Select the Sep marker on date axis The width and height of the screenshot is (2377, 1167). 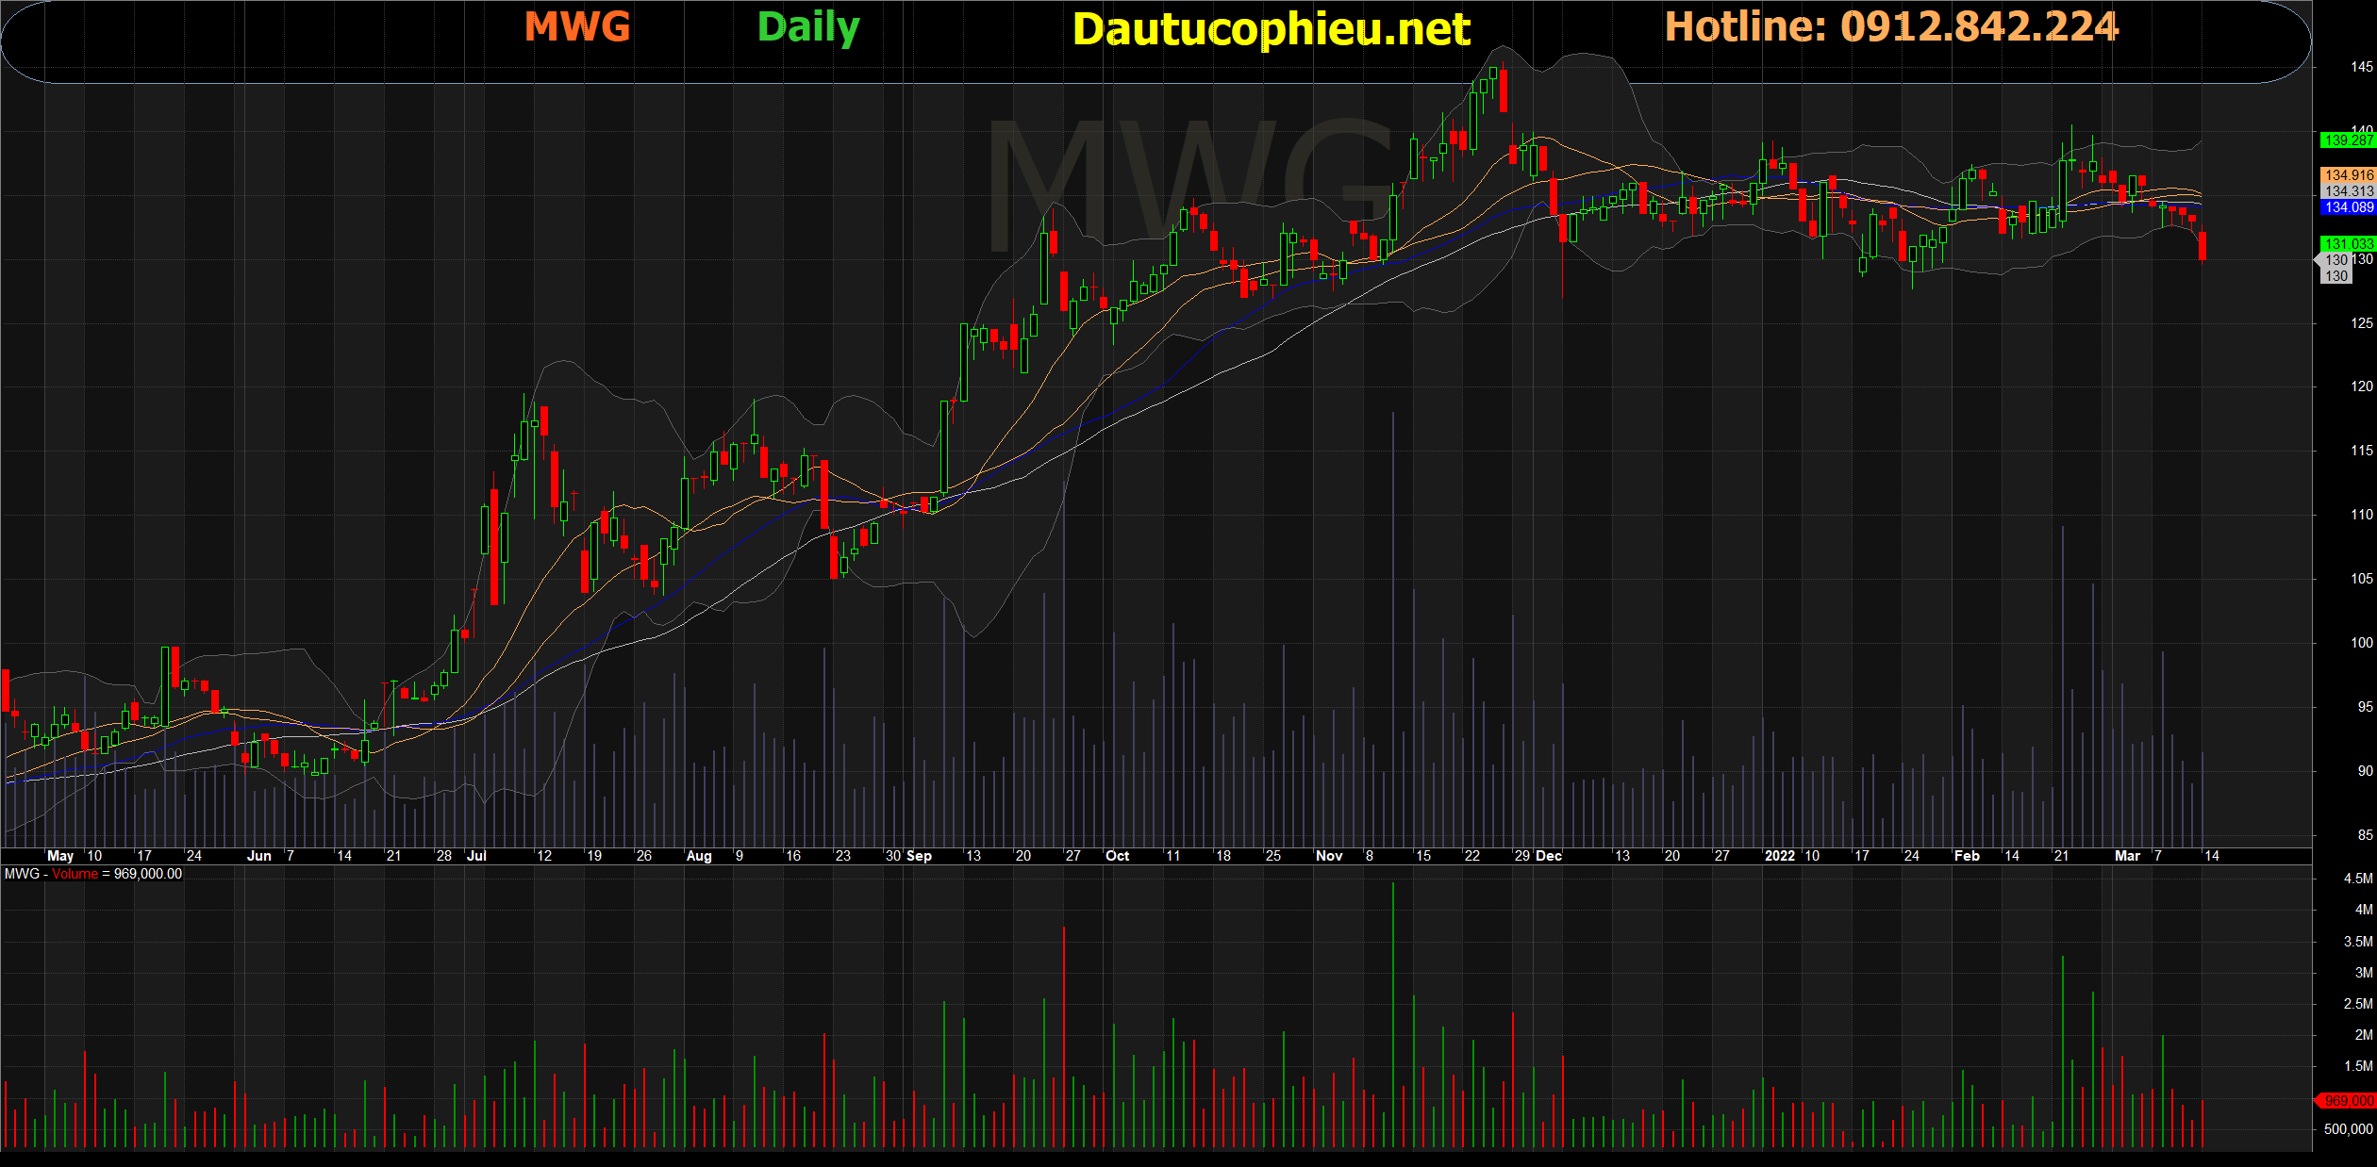tap(919, 856)
